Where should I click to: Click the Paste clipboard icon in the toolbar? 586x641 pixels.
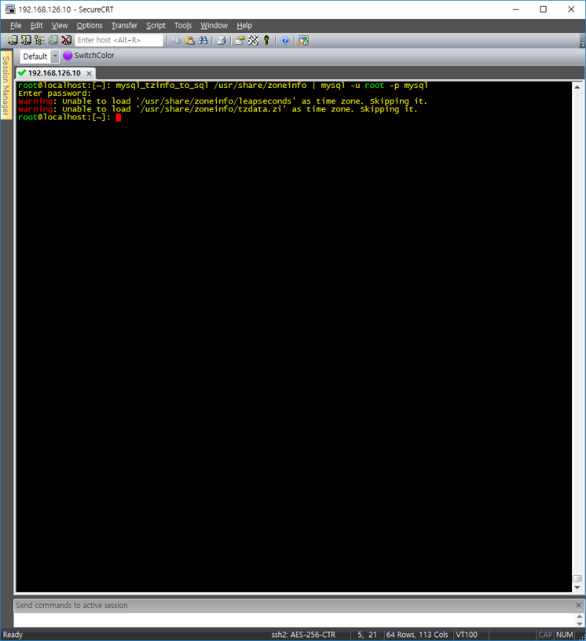click(190, 40)
